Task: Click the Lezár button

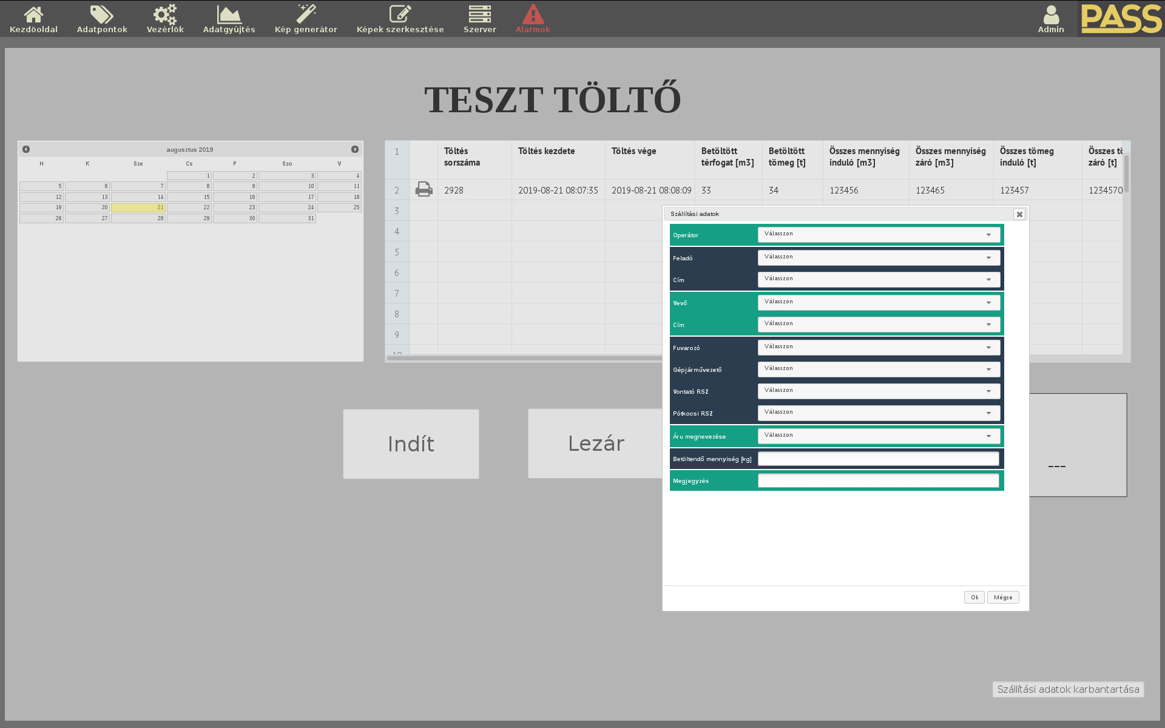Action: pos(595,443)
